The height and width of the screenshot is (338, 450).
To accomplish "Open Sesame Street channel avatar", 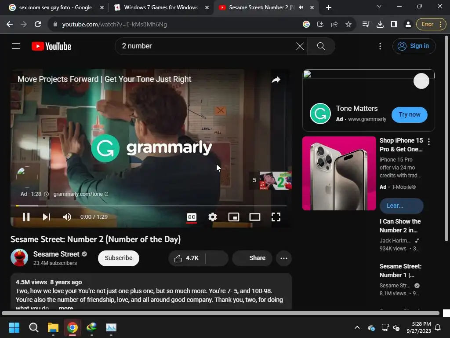I will point(19,257).
